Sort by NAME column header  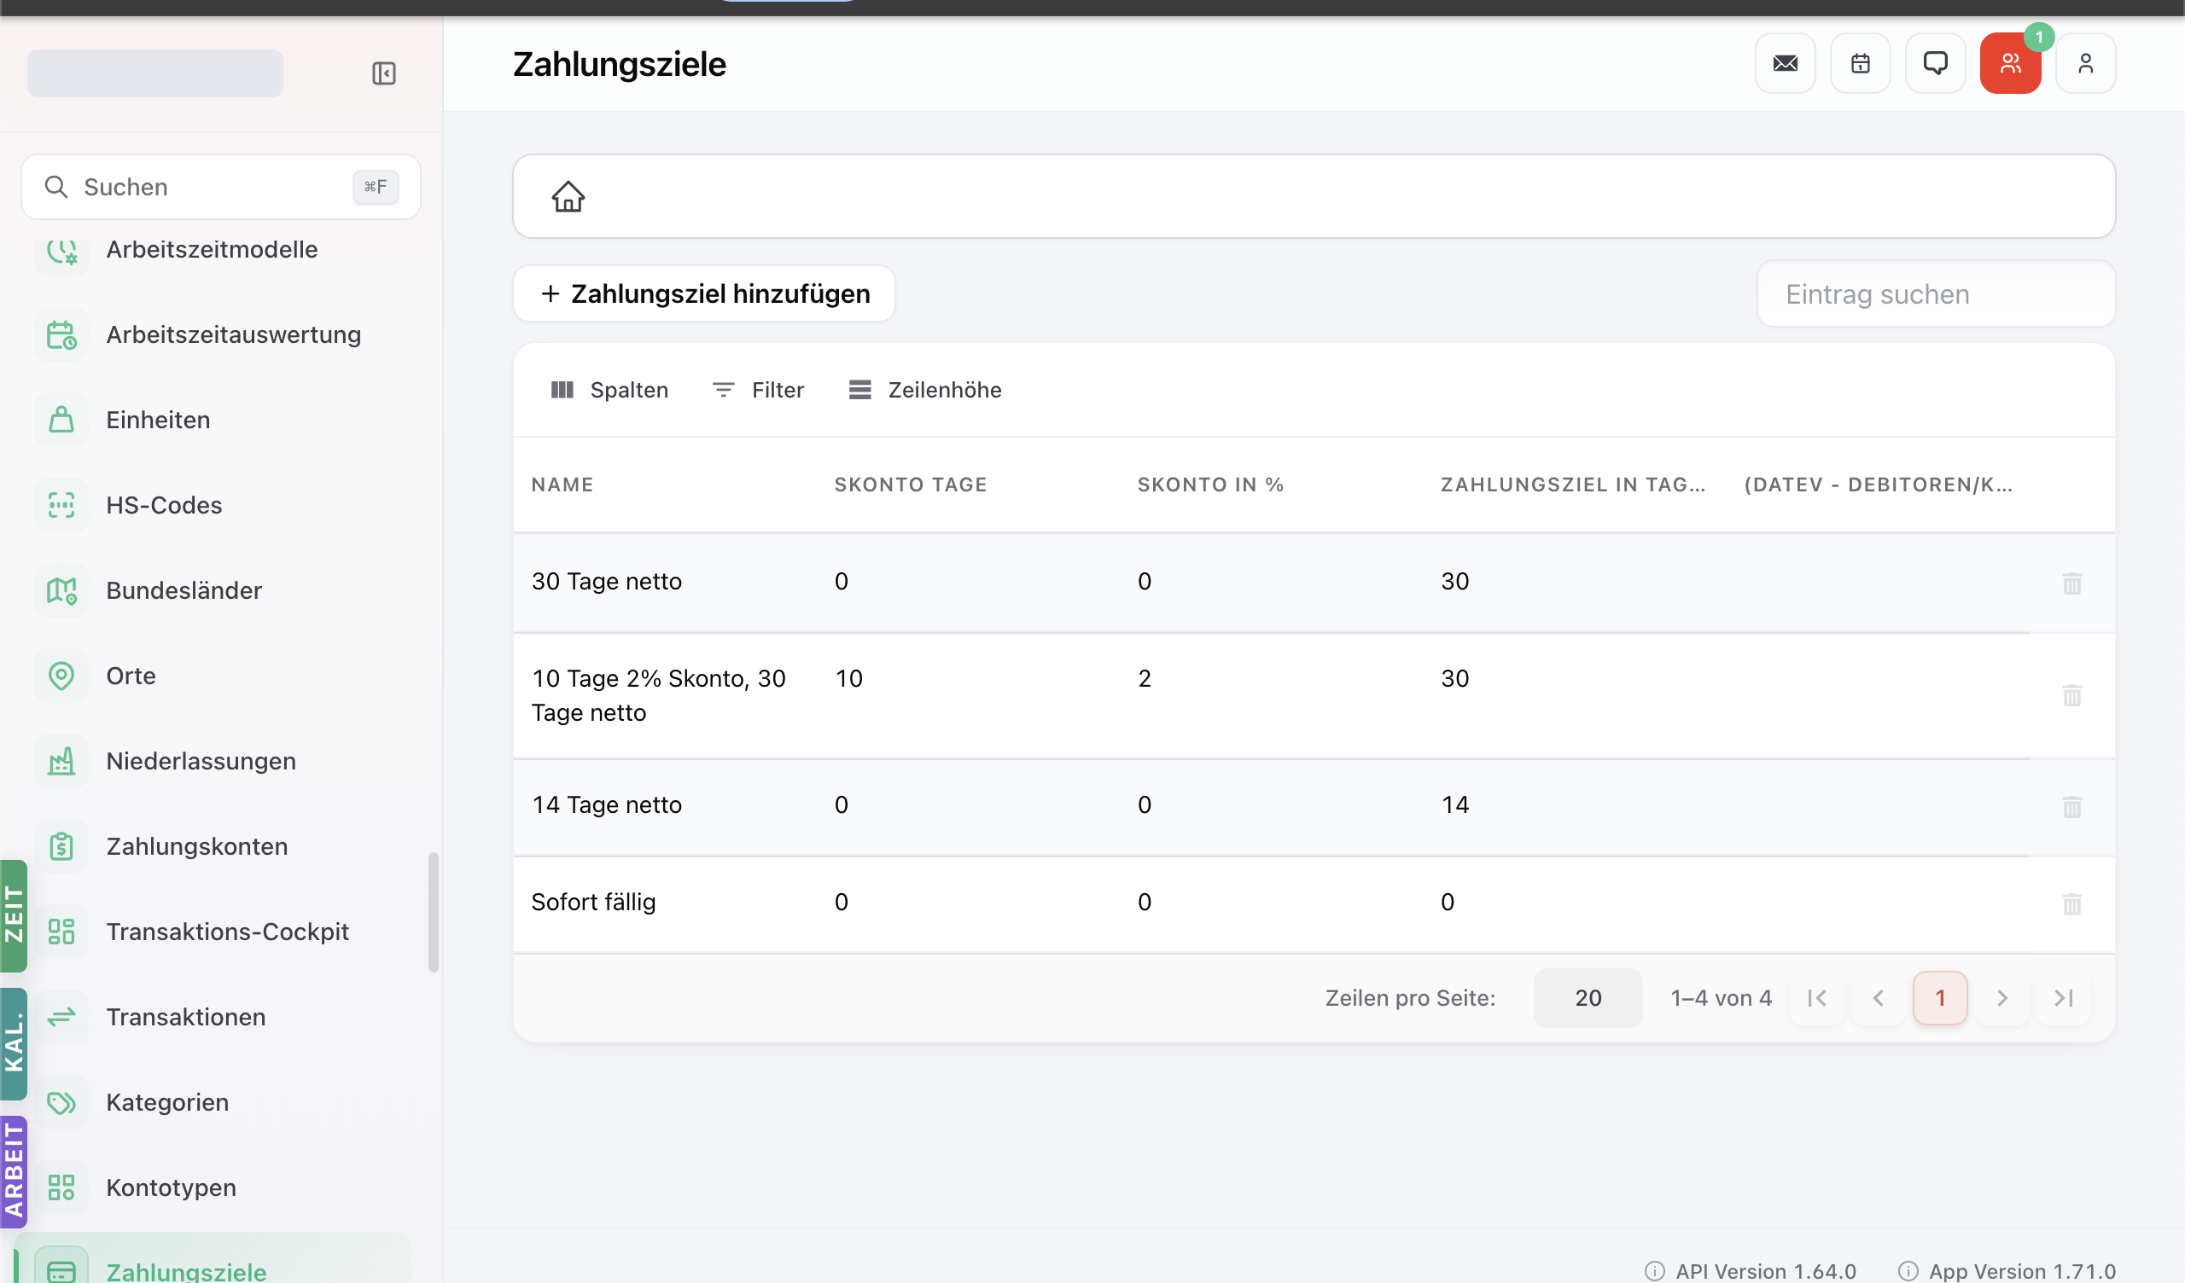(562, 485)
